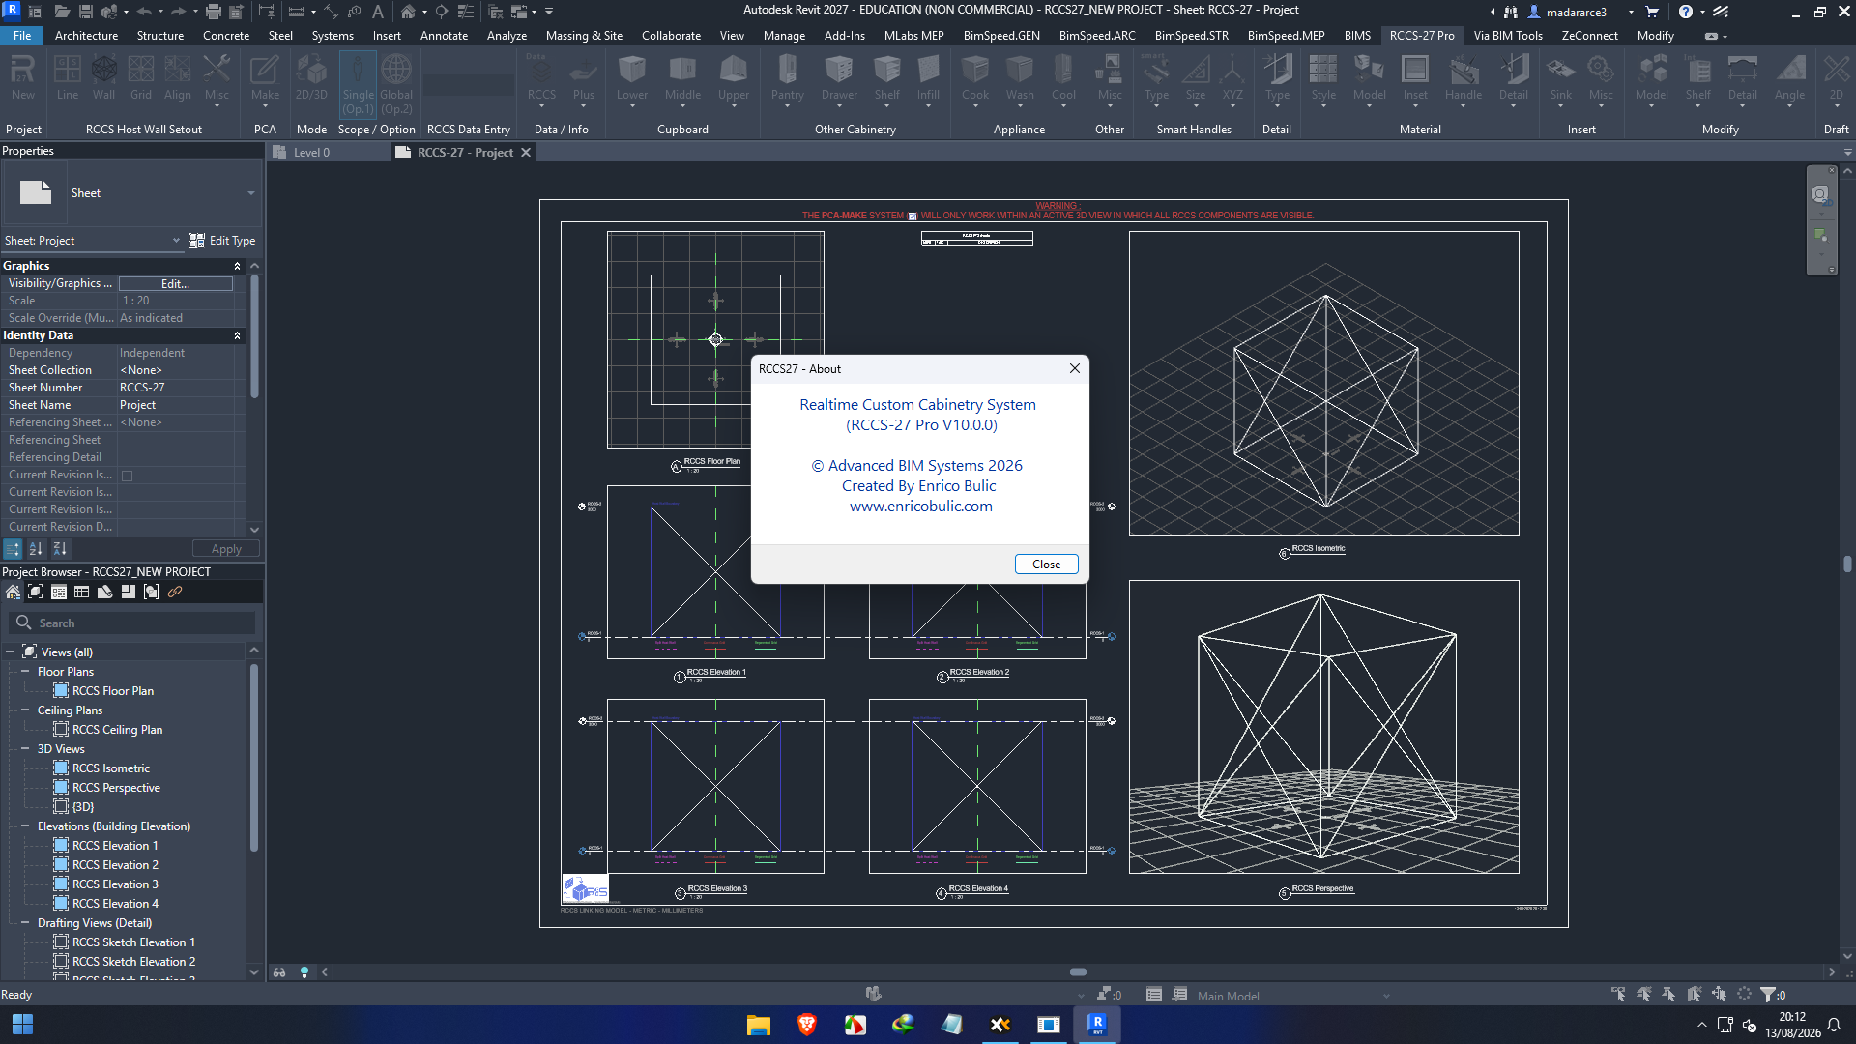1856x1044 pixels.
Task: Switch to the Level 0 view tab
Action: (311, 153)
